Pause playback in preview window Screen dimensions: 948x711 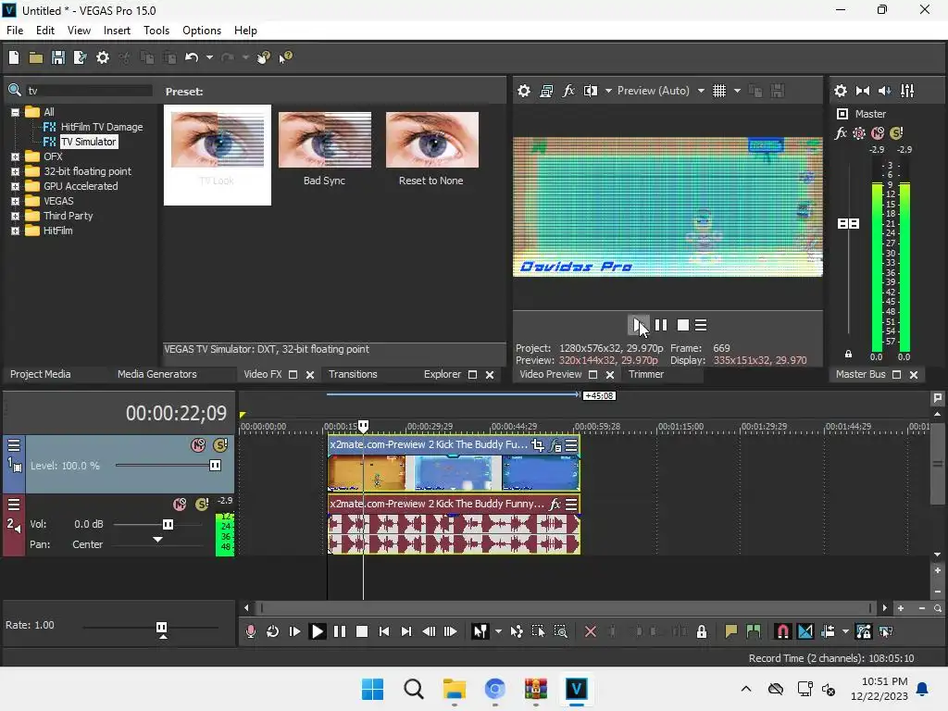click(661, 325)
